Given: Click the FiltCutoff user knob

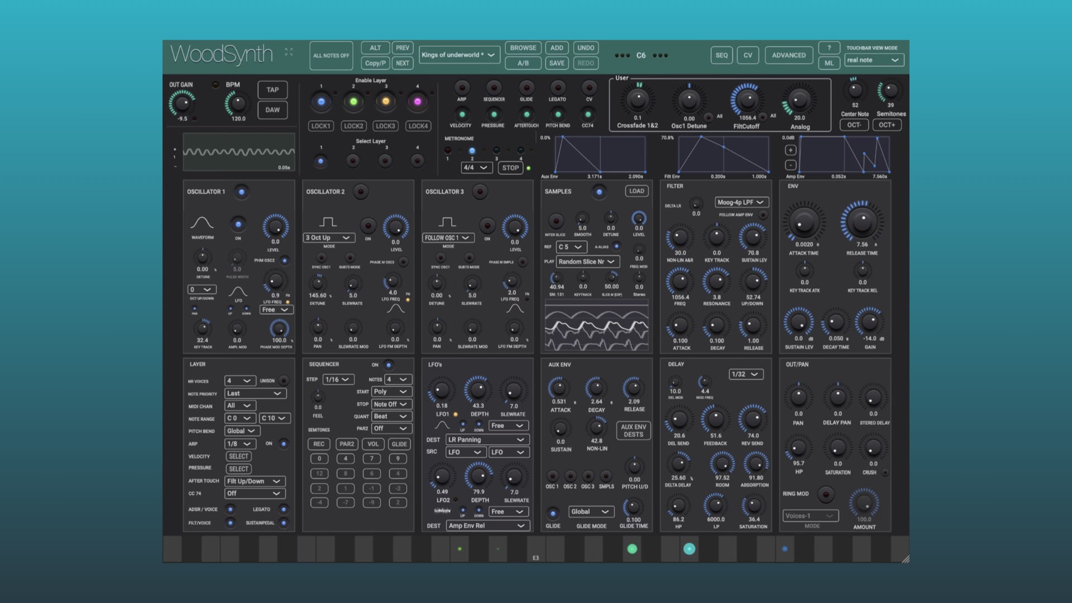Looking at the screenshot, I should pyautogui.click(x=747, y=100).
